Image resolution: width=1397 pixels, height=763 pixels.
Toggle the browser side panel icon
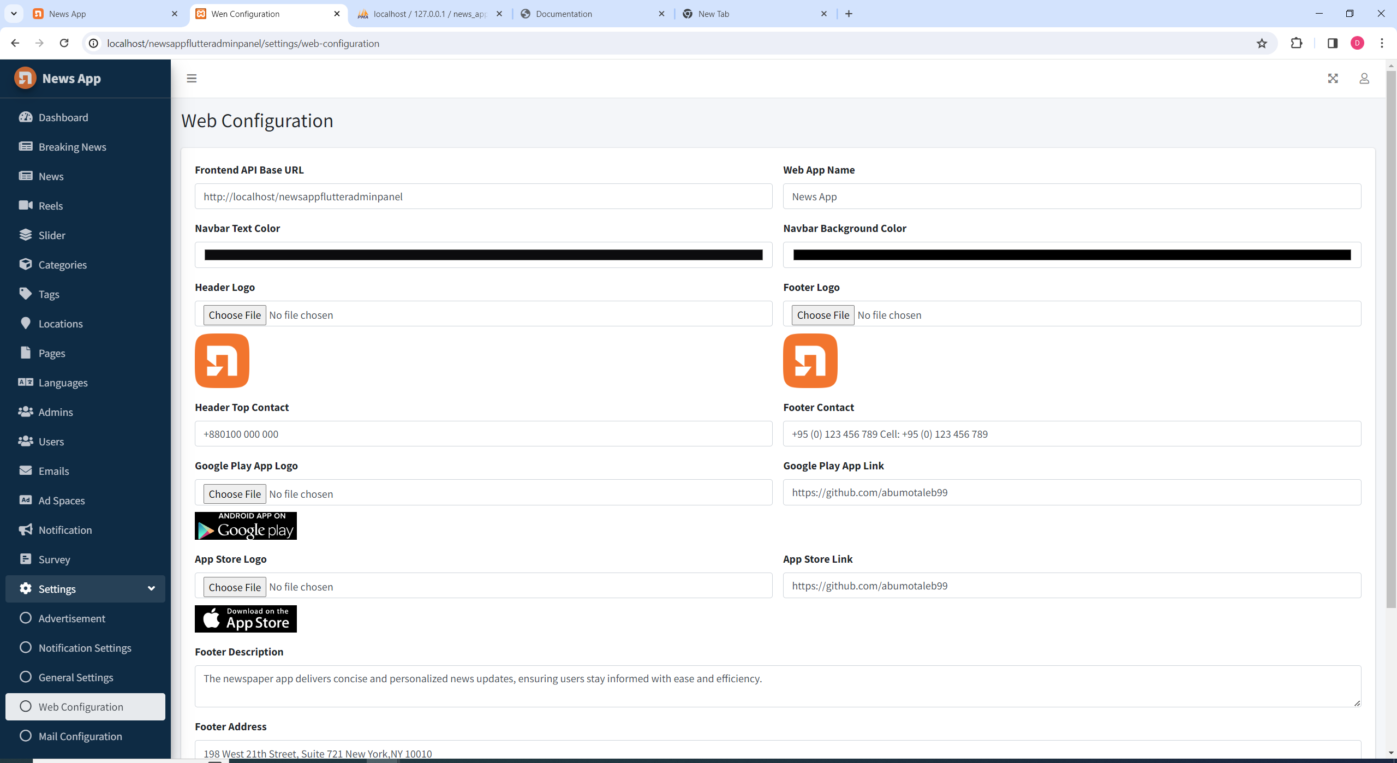click(x=1333, y=43)
